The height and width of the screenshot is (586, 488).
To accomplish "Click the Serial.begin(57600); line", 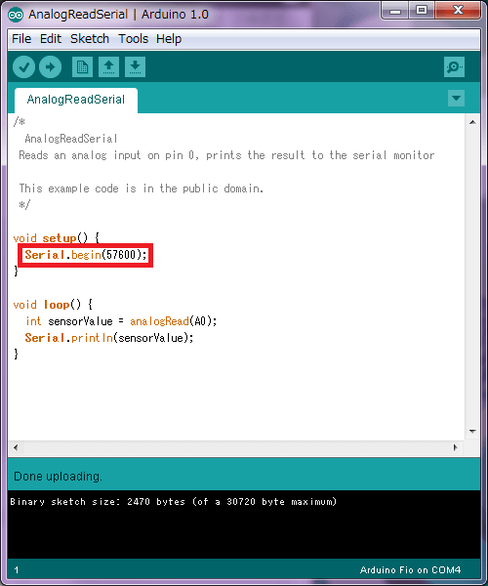I will pyautogui.click(x=86, y=255).
